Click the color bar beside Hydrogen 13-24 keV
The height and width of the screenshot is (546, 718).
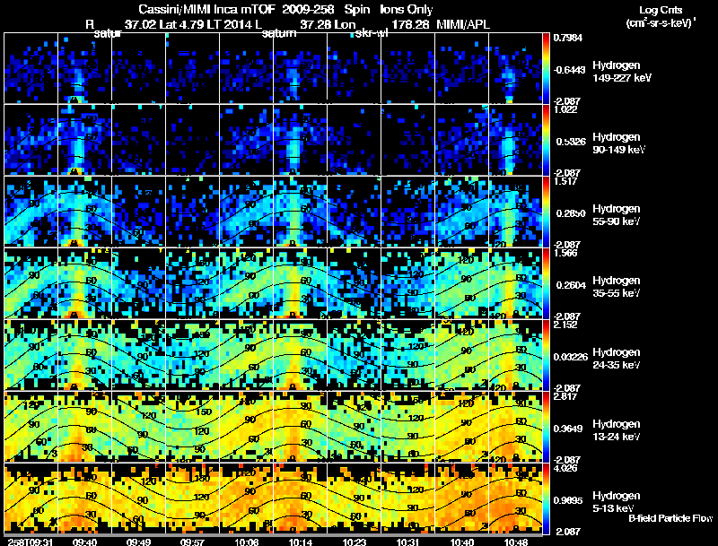click(x=546, y=427)
